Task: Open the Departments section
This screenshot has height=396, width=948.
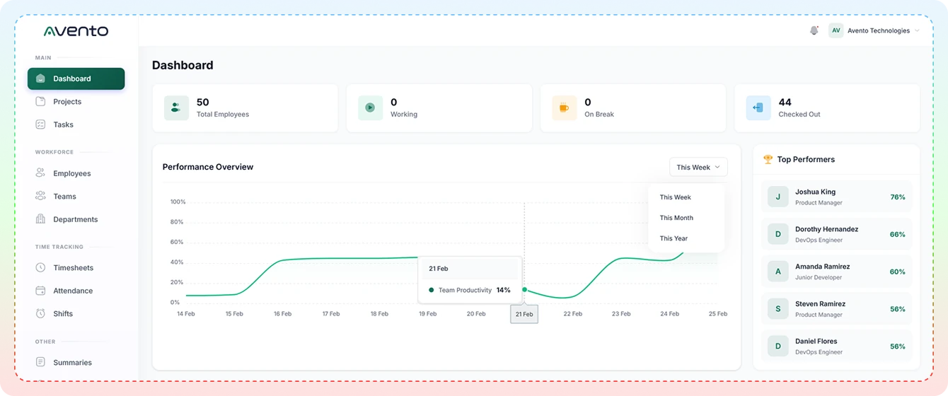Action: (x=76, y=219)
